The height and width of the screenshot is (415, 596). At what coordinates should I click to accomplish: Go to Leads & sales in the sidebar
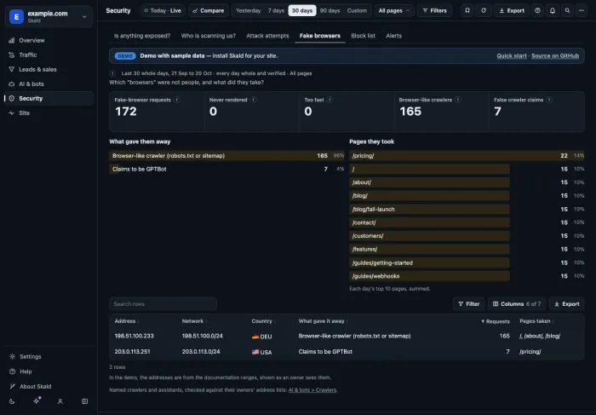[x=49, y=69]
